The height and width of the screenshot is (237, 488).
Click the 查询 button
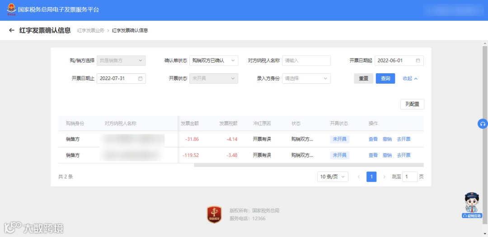pyautogui.click(x=385, y=79)
